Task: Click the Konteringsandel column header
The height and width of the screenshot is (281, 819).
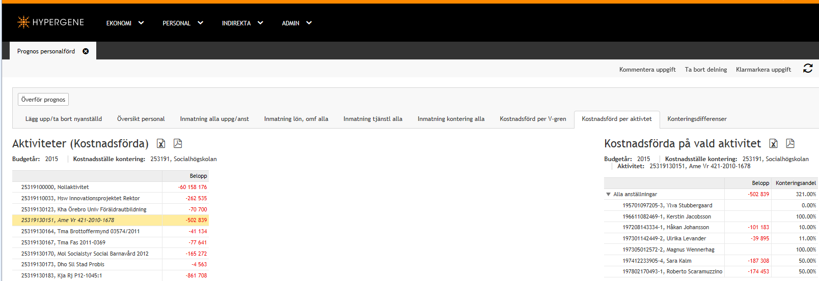Action: click(x=796, y=183)
